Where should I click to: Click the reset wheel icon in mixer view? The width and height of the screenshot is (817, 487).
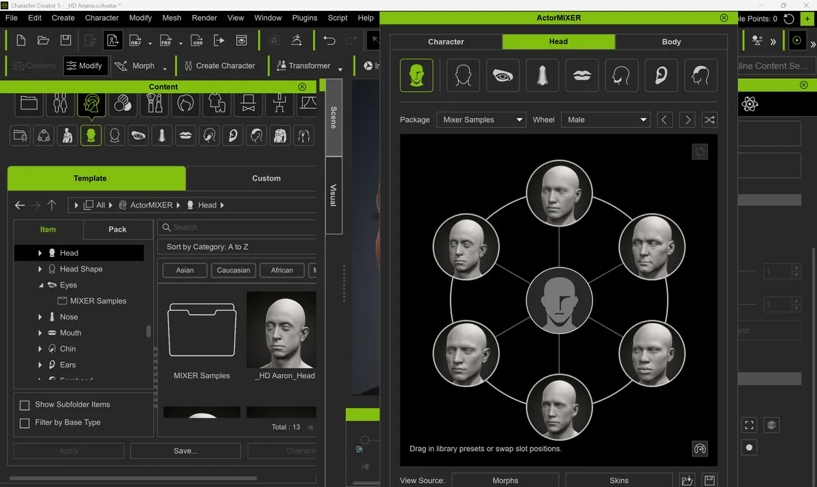700,151
